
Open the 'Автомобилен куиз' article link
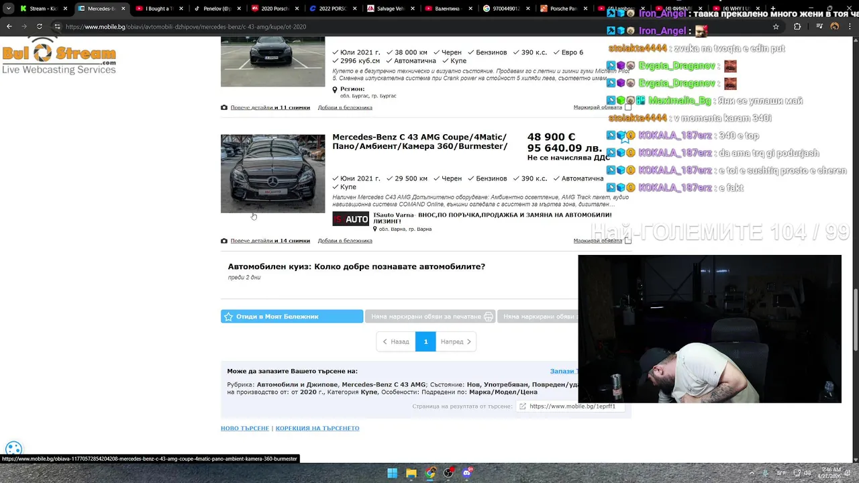click(356, 266)
